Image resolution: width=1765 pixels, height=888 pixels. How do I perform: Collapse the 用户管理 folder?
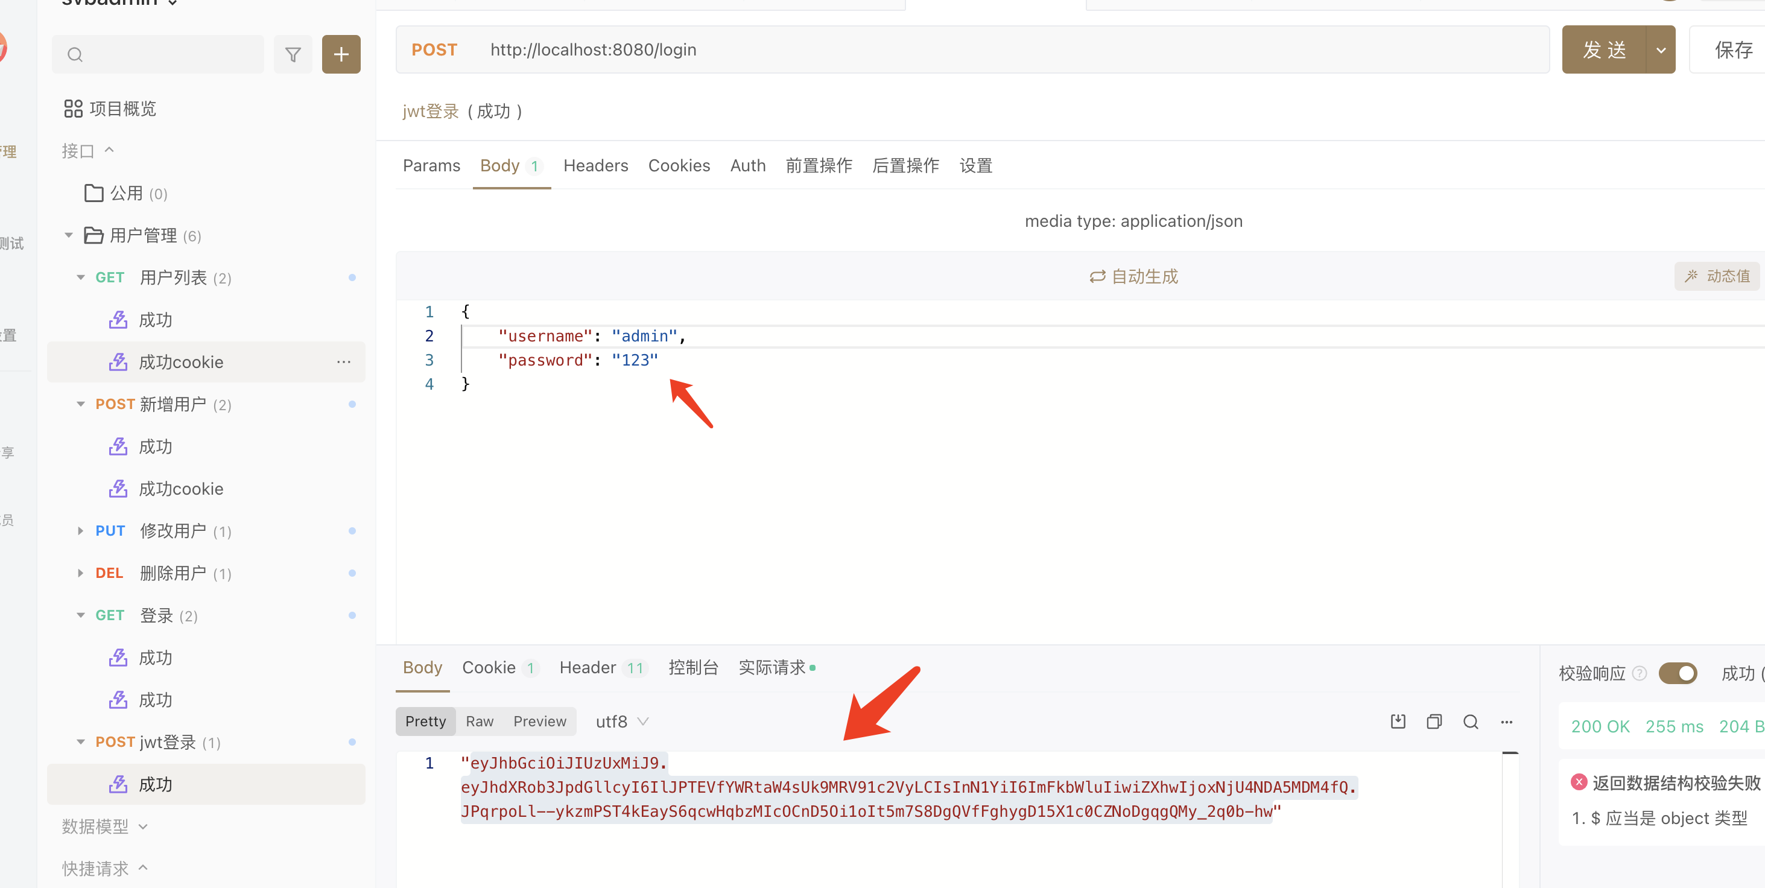tap(68, 234)
